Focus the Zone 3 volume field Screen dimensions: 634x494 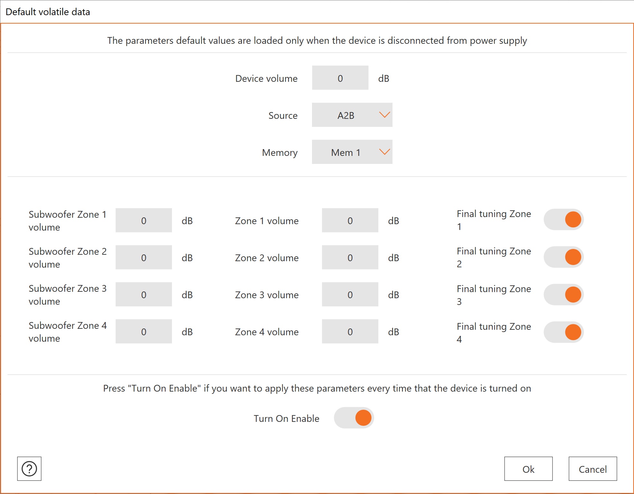(350, 294)
